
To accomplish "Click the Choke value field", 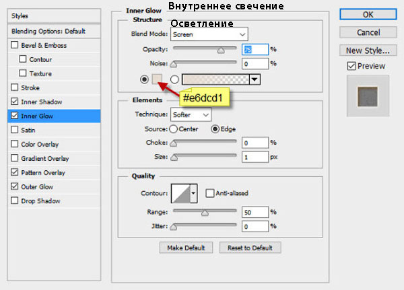I will 255,143.
